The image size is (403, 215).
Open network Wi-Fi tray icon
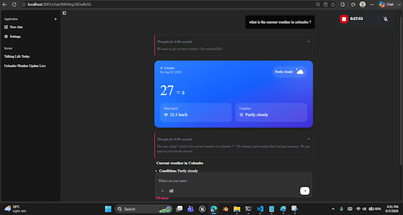click(x=359, y=209)
